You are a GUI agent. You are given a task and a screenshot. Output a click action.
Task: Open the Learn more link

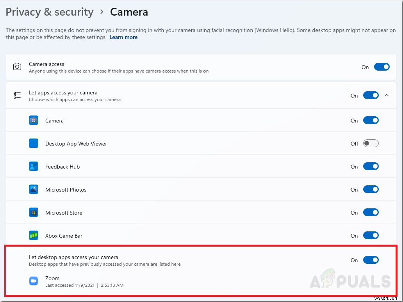123,37
